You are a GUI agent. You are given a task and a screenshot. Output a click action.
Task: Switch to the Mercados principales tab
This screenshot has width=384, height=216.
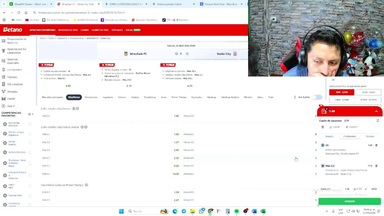(x=52, y=97)
